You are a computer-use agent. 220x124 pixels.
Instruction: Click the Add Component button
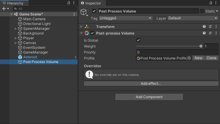click(149, 97)
